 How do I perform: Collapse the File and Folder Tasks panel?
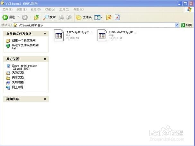45,34
